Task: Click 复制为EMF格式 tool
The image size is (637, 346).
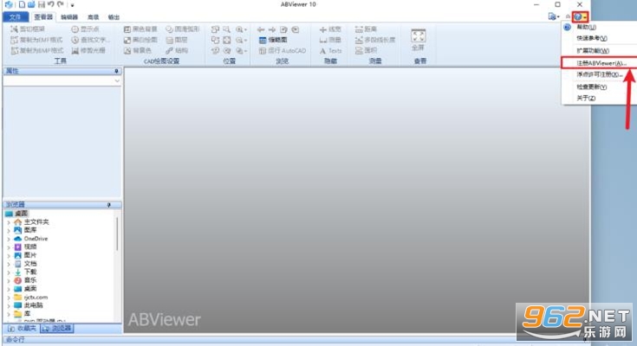Action: tap(36, 40)
